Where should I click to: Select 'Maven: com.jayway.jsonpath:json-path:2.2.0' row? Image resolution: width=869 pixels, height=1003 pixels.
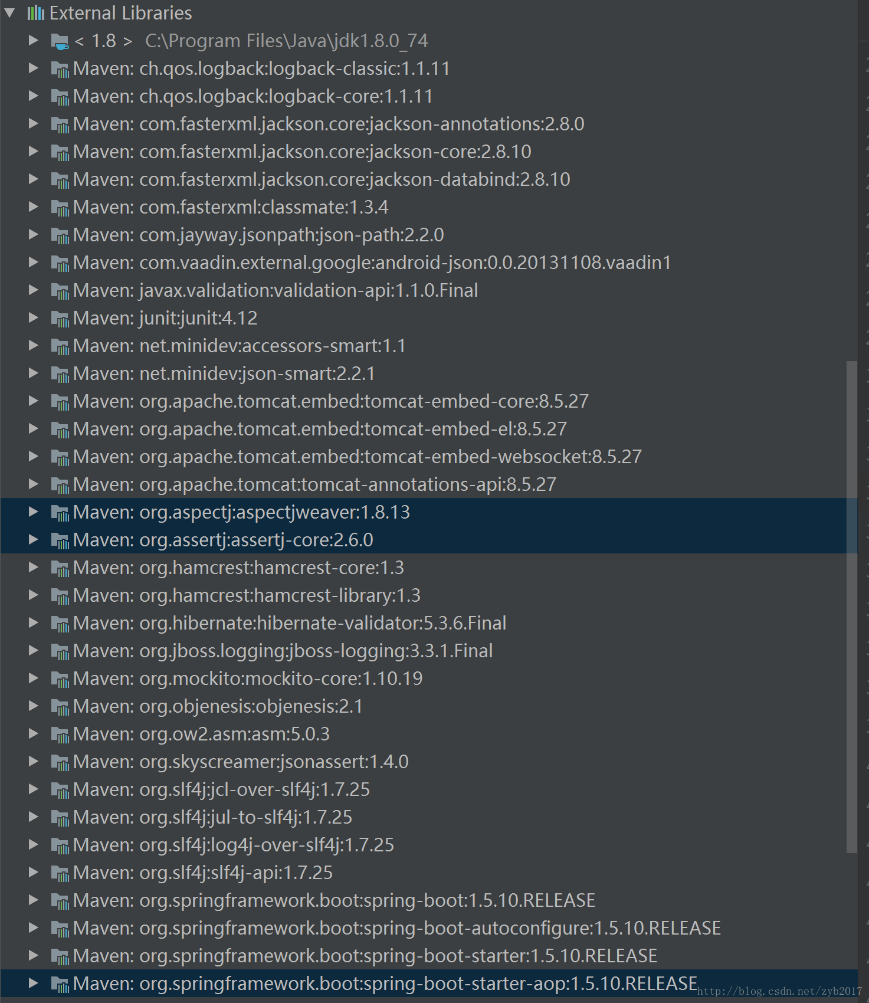pos(428,235)
